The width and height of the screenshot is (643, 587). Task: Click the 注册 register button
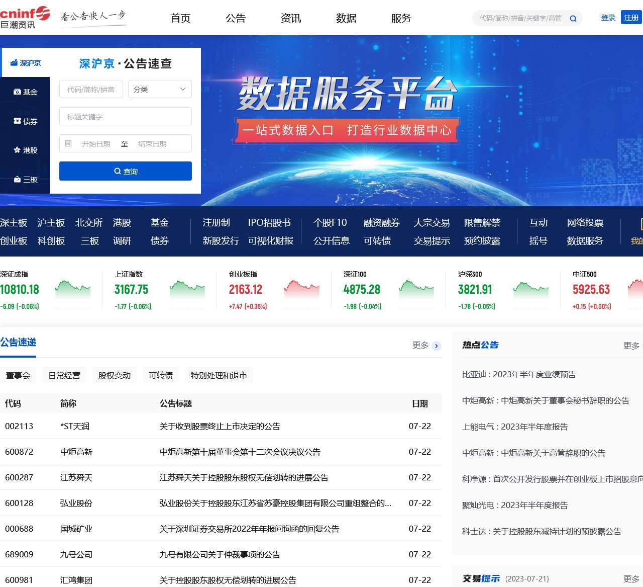(x=631, y=18)
